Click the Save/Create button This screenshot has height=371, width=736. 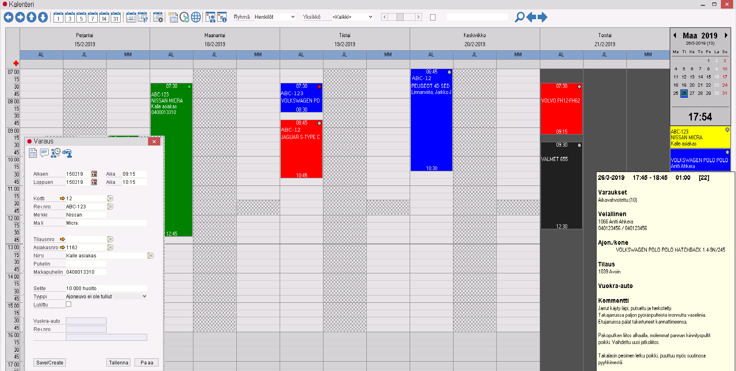click(50, 362)
